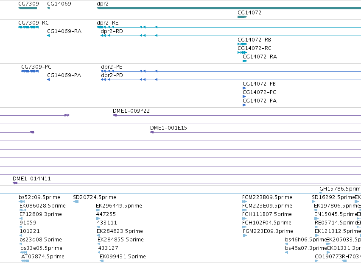Select the CG14072-PC protein label
361x263 pixels.
pos(260,92)
